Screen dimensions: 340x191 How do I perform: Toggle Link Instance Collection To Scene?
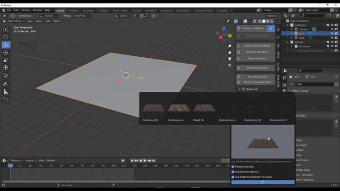point(233,177)
